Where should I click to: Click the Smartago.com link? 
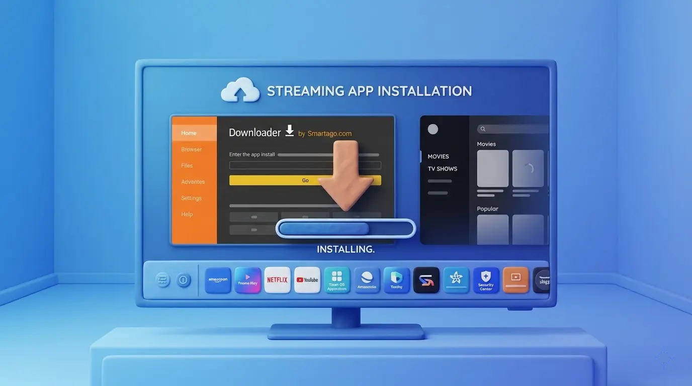[329, 134]
